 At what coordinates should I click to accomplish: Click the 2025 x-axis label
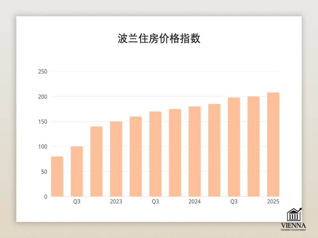click(x=273, y=201)
